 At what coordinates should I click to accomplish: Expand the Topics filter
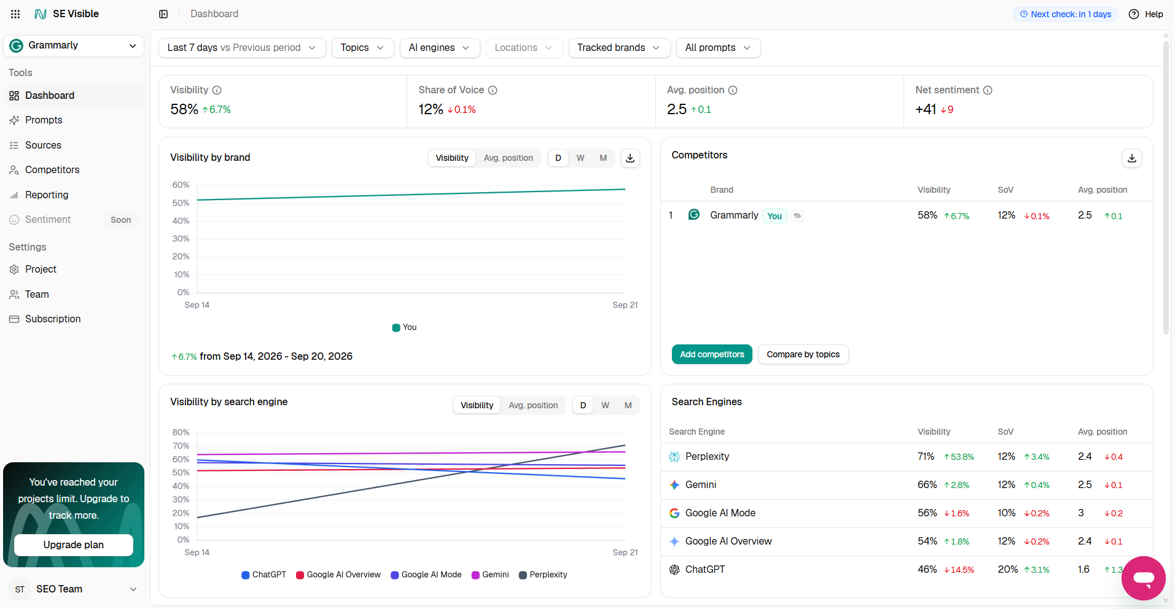point(362,48)
